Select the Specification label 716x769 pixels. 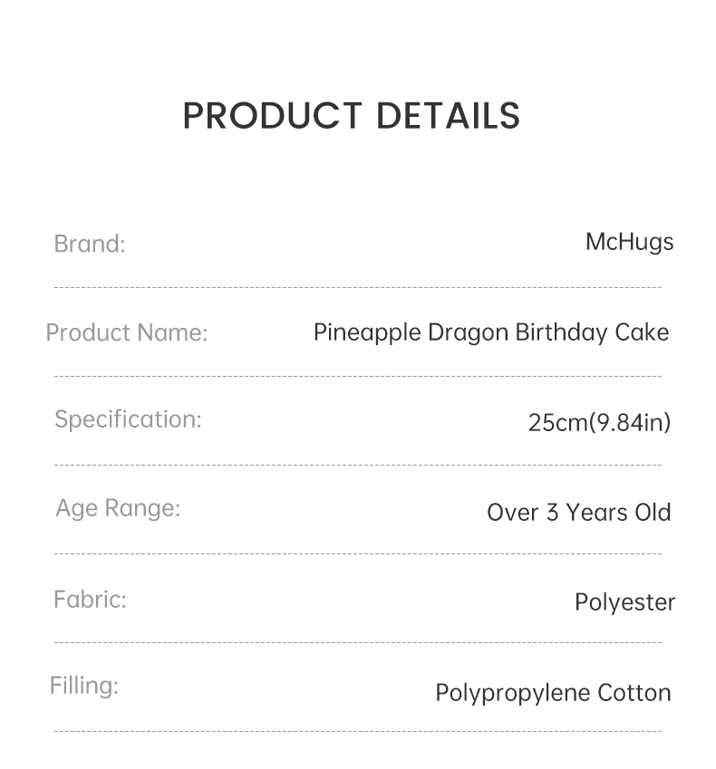(128, 419)
